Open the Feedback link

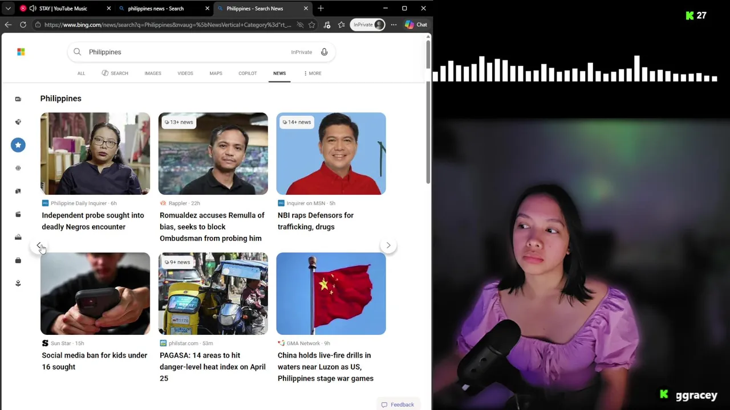click(398, 405)
